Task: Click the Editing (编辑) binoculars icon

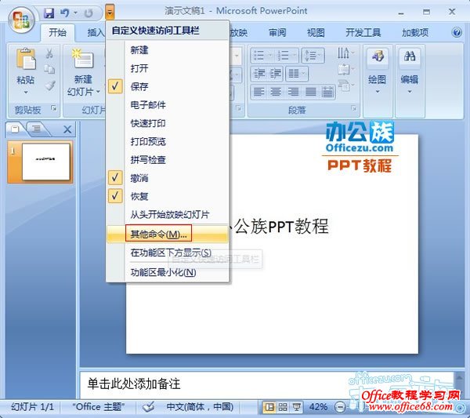Action: click(x=410, y=56)
